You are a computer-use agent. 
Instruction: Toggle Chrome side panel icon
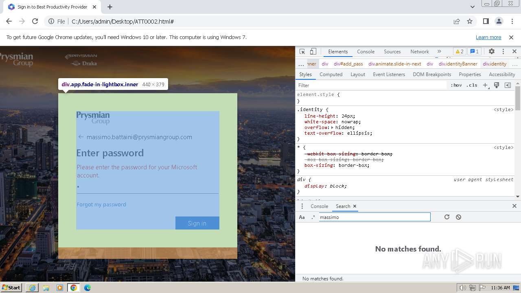point(486,21)
